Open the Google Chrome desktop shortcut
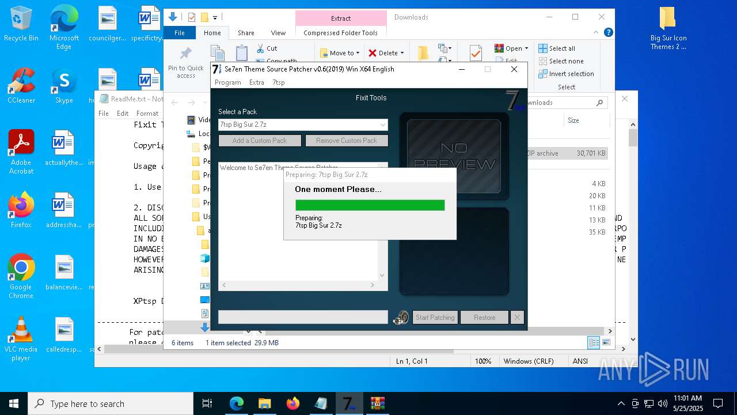The image size is (737, 415). pos(21,276)
